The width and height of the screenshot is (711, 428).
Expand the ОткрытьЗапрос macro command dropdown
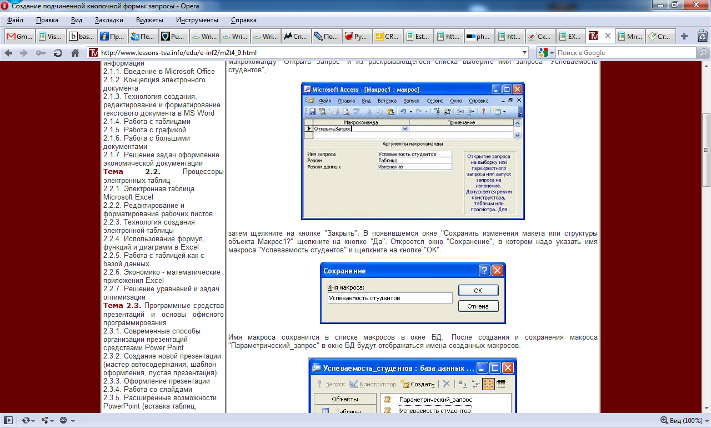point(404,129)
